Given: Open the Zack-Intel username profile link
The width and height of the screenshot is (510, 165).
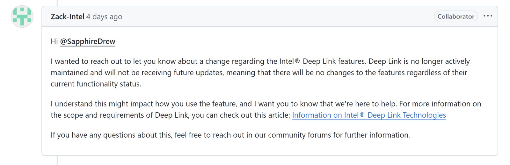Looking at the screenshot, I should pyautogui.click(x=68, y=17).
